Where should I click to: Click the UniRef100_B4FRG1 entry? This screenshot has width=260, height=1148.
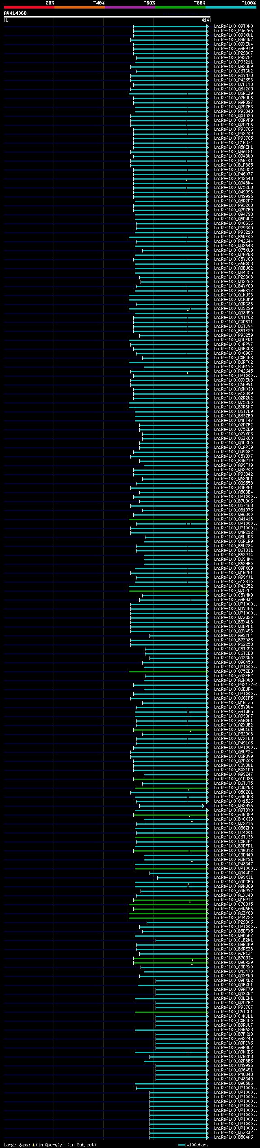click(x=233, y=487)
